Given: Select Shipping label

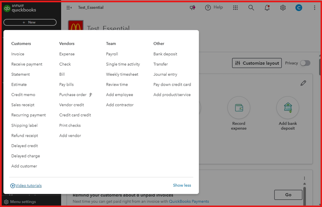Looking at the screenshot, I should click(x=25, y=126).
